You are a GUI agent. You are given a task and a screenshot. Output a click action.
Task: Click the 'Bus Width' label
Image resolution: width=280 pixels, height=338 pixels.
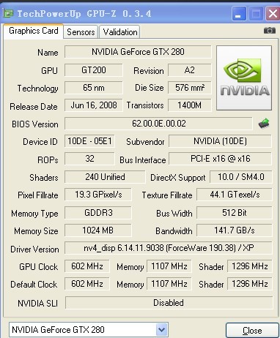click(174, 214)
